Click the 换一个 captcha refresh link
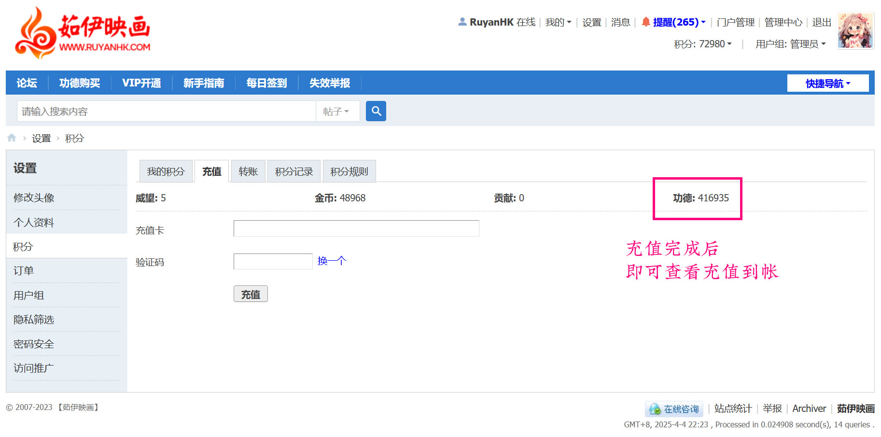This screenshot has height=437, width=881. point(332,261)
